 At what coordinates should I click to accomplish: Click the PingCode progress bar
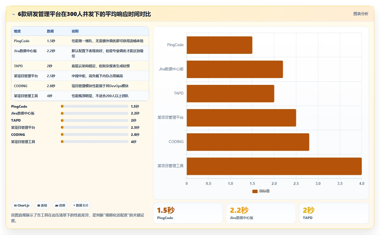coord(95,106)
